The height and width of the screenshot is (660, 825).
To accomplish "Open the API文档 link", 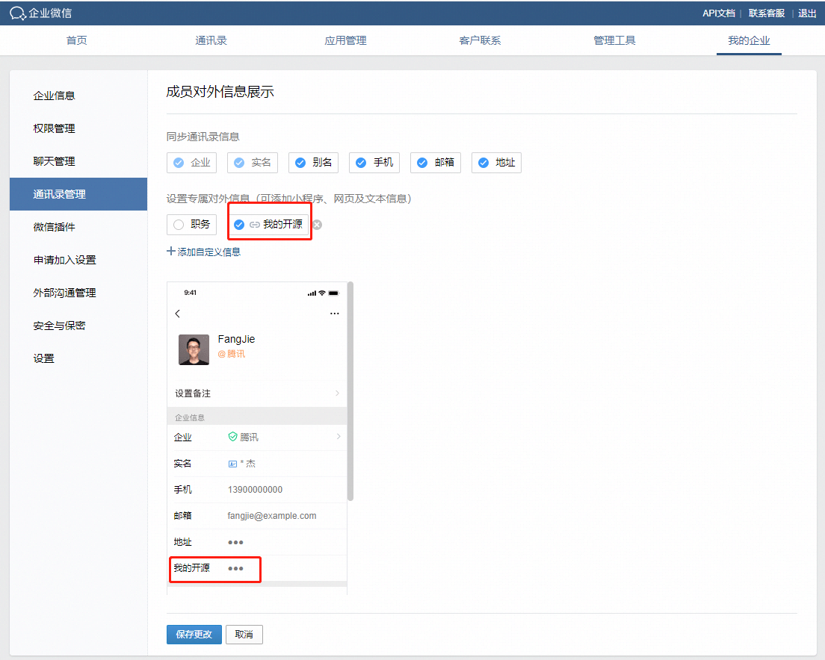I will 718,13.
